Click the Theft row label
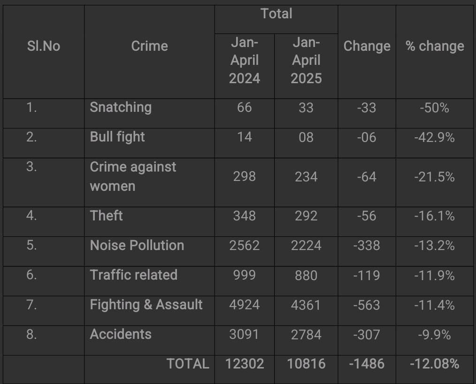This screenshot has width=476, height=384. click(x=107, y=216)
